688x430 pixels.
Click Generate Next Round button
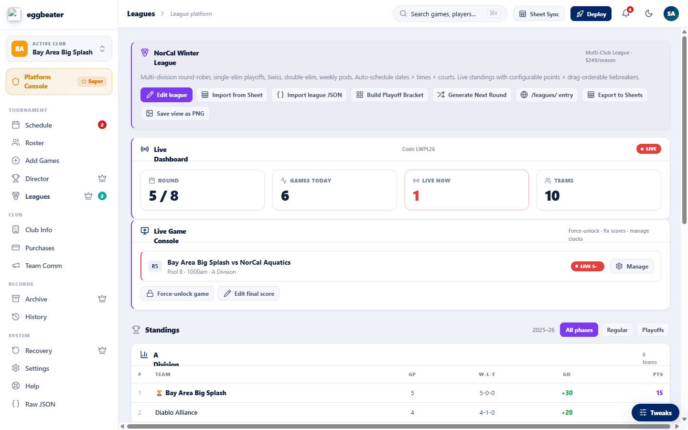(472, 95)
